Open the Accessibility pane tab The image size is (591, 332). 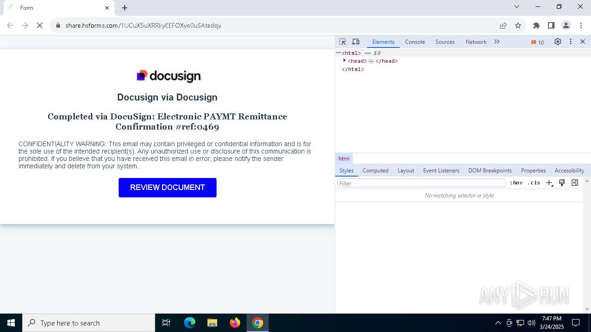569,170
